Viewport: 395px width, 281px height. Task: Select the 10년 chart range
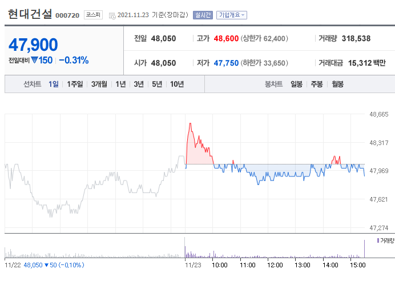(x=177, y=84)
